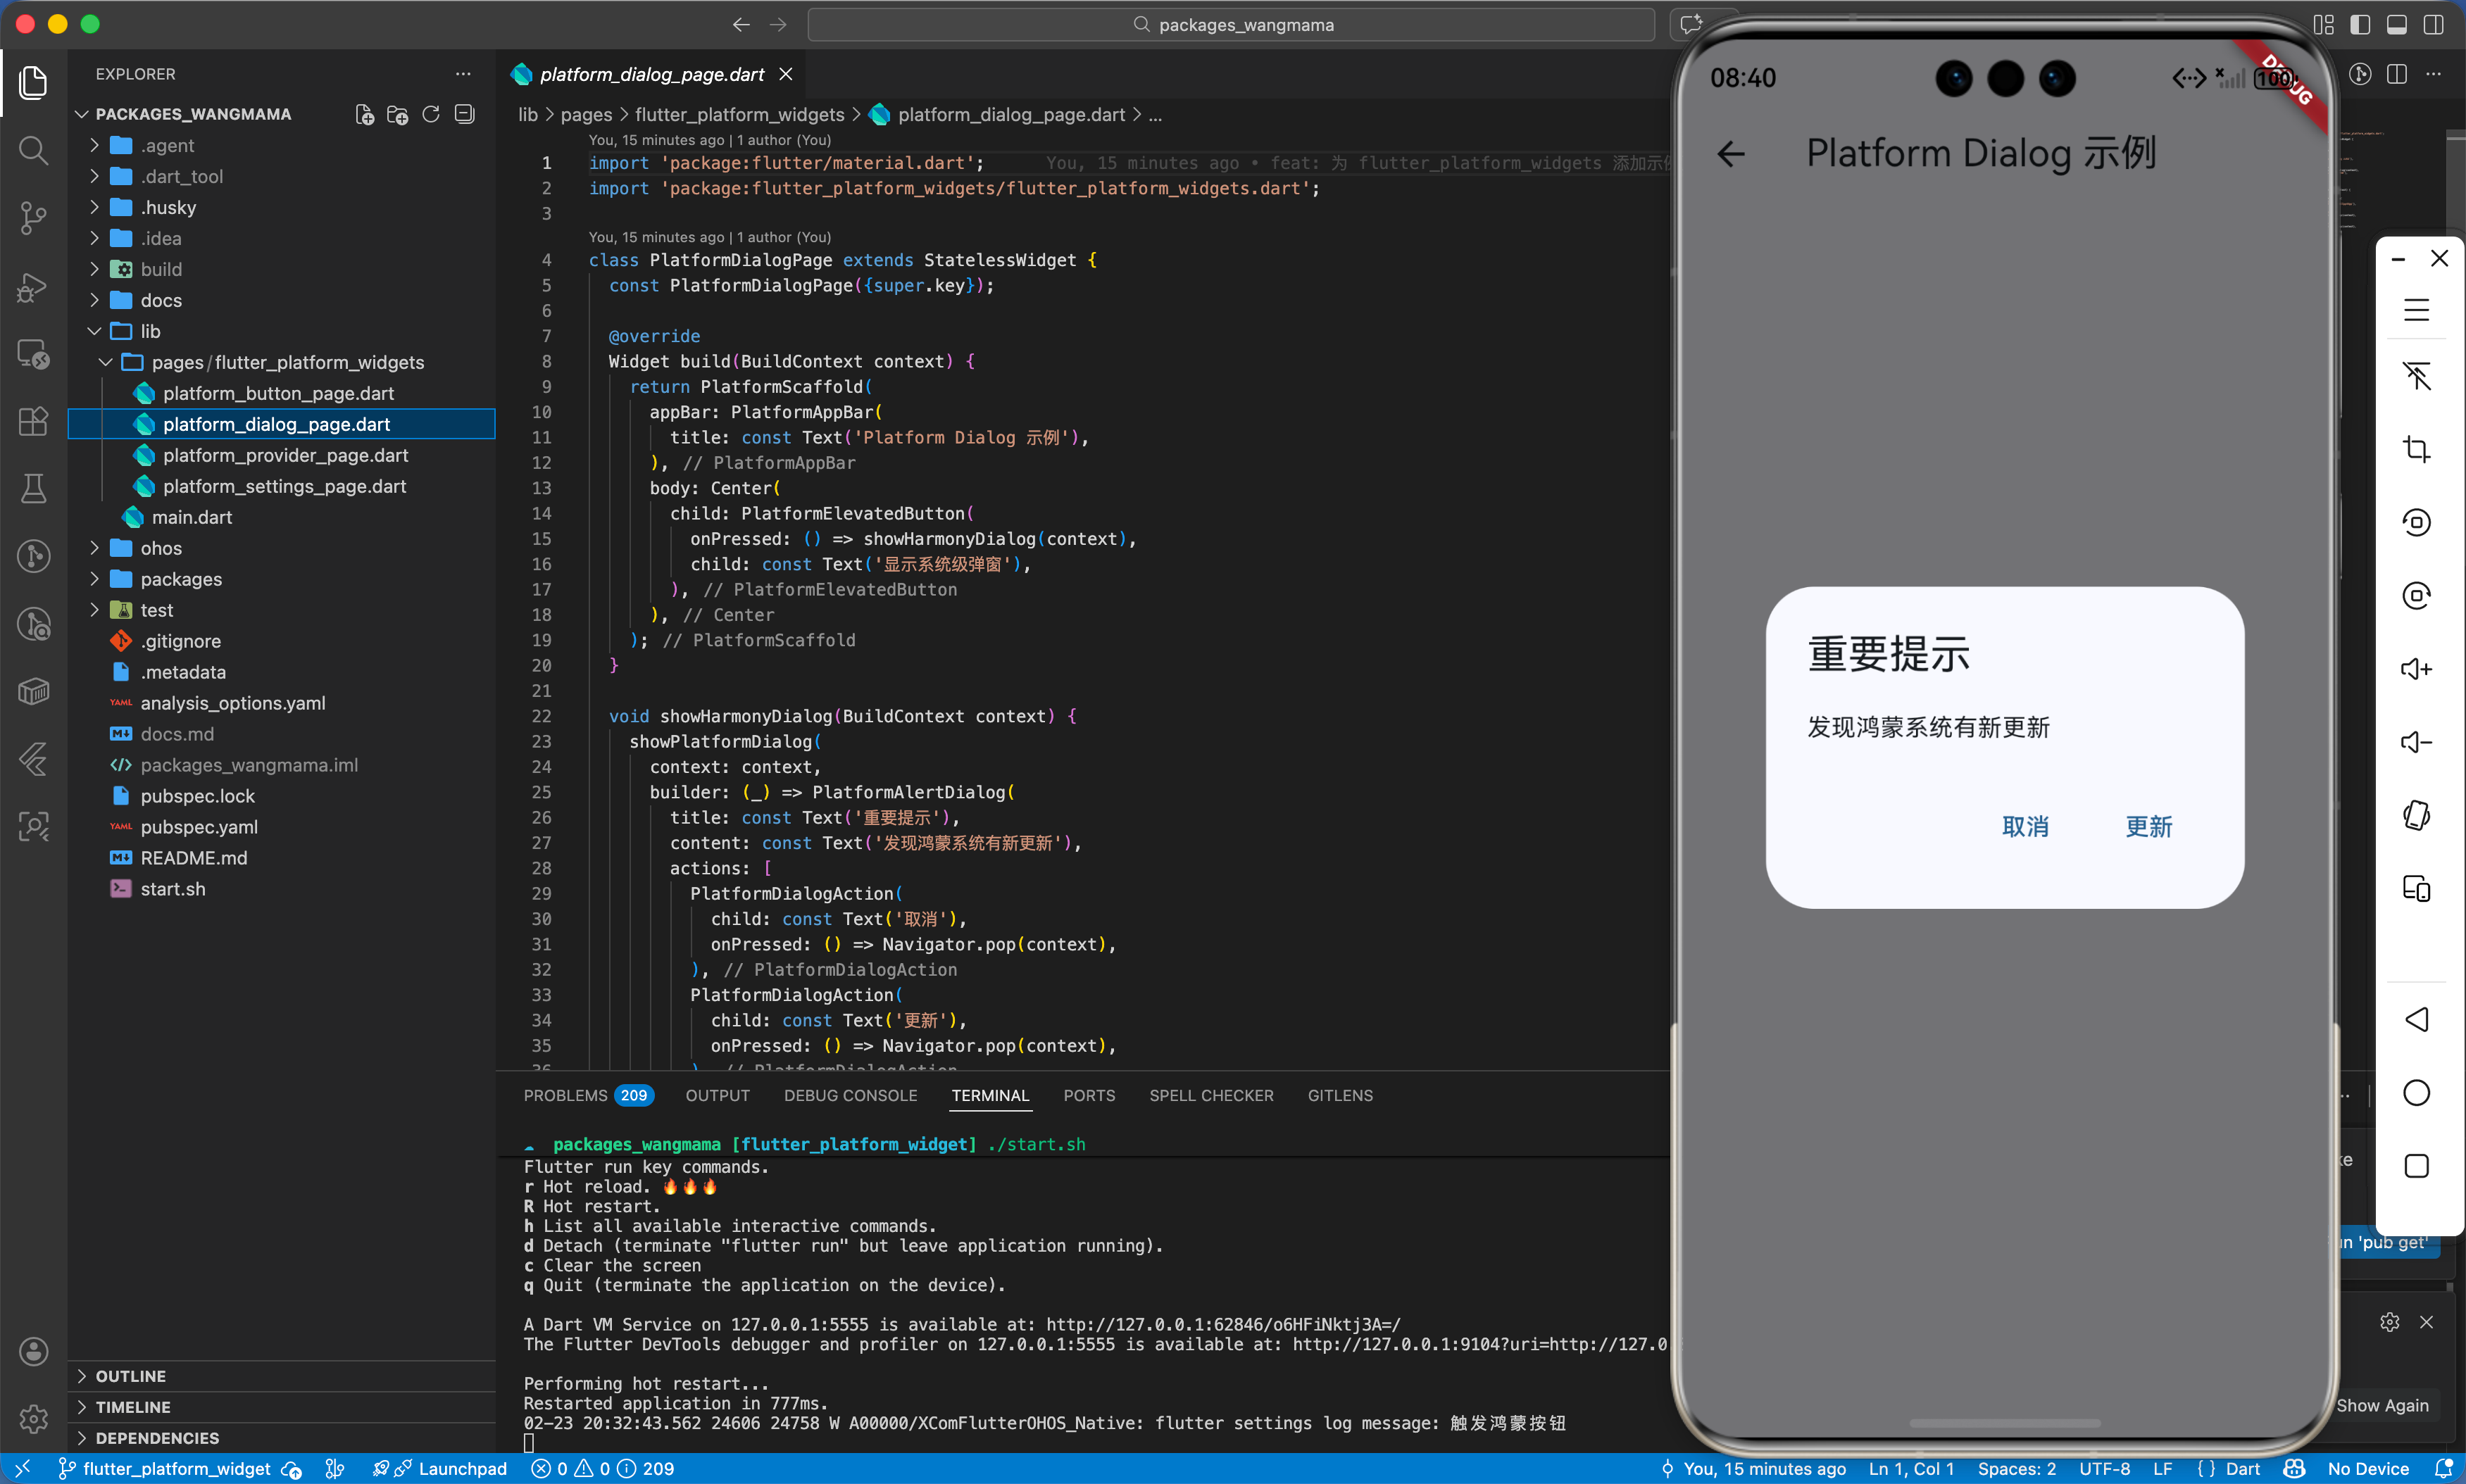Open the Search view in activity bar
Image resolution: width=2466 pixels, height=1484 pixels.
(33, 150)
